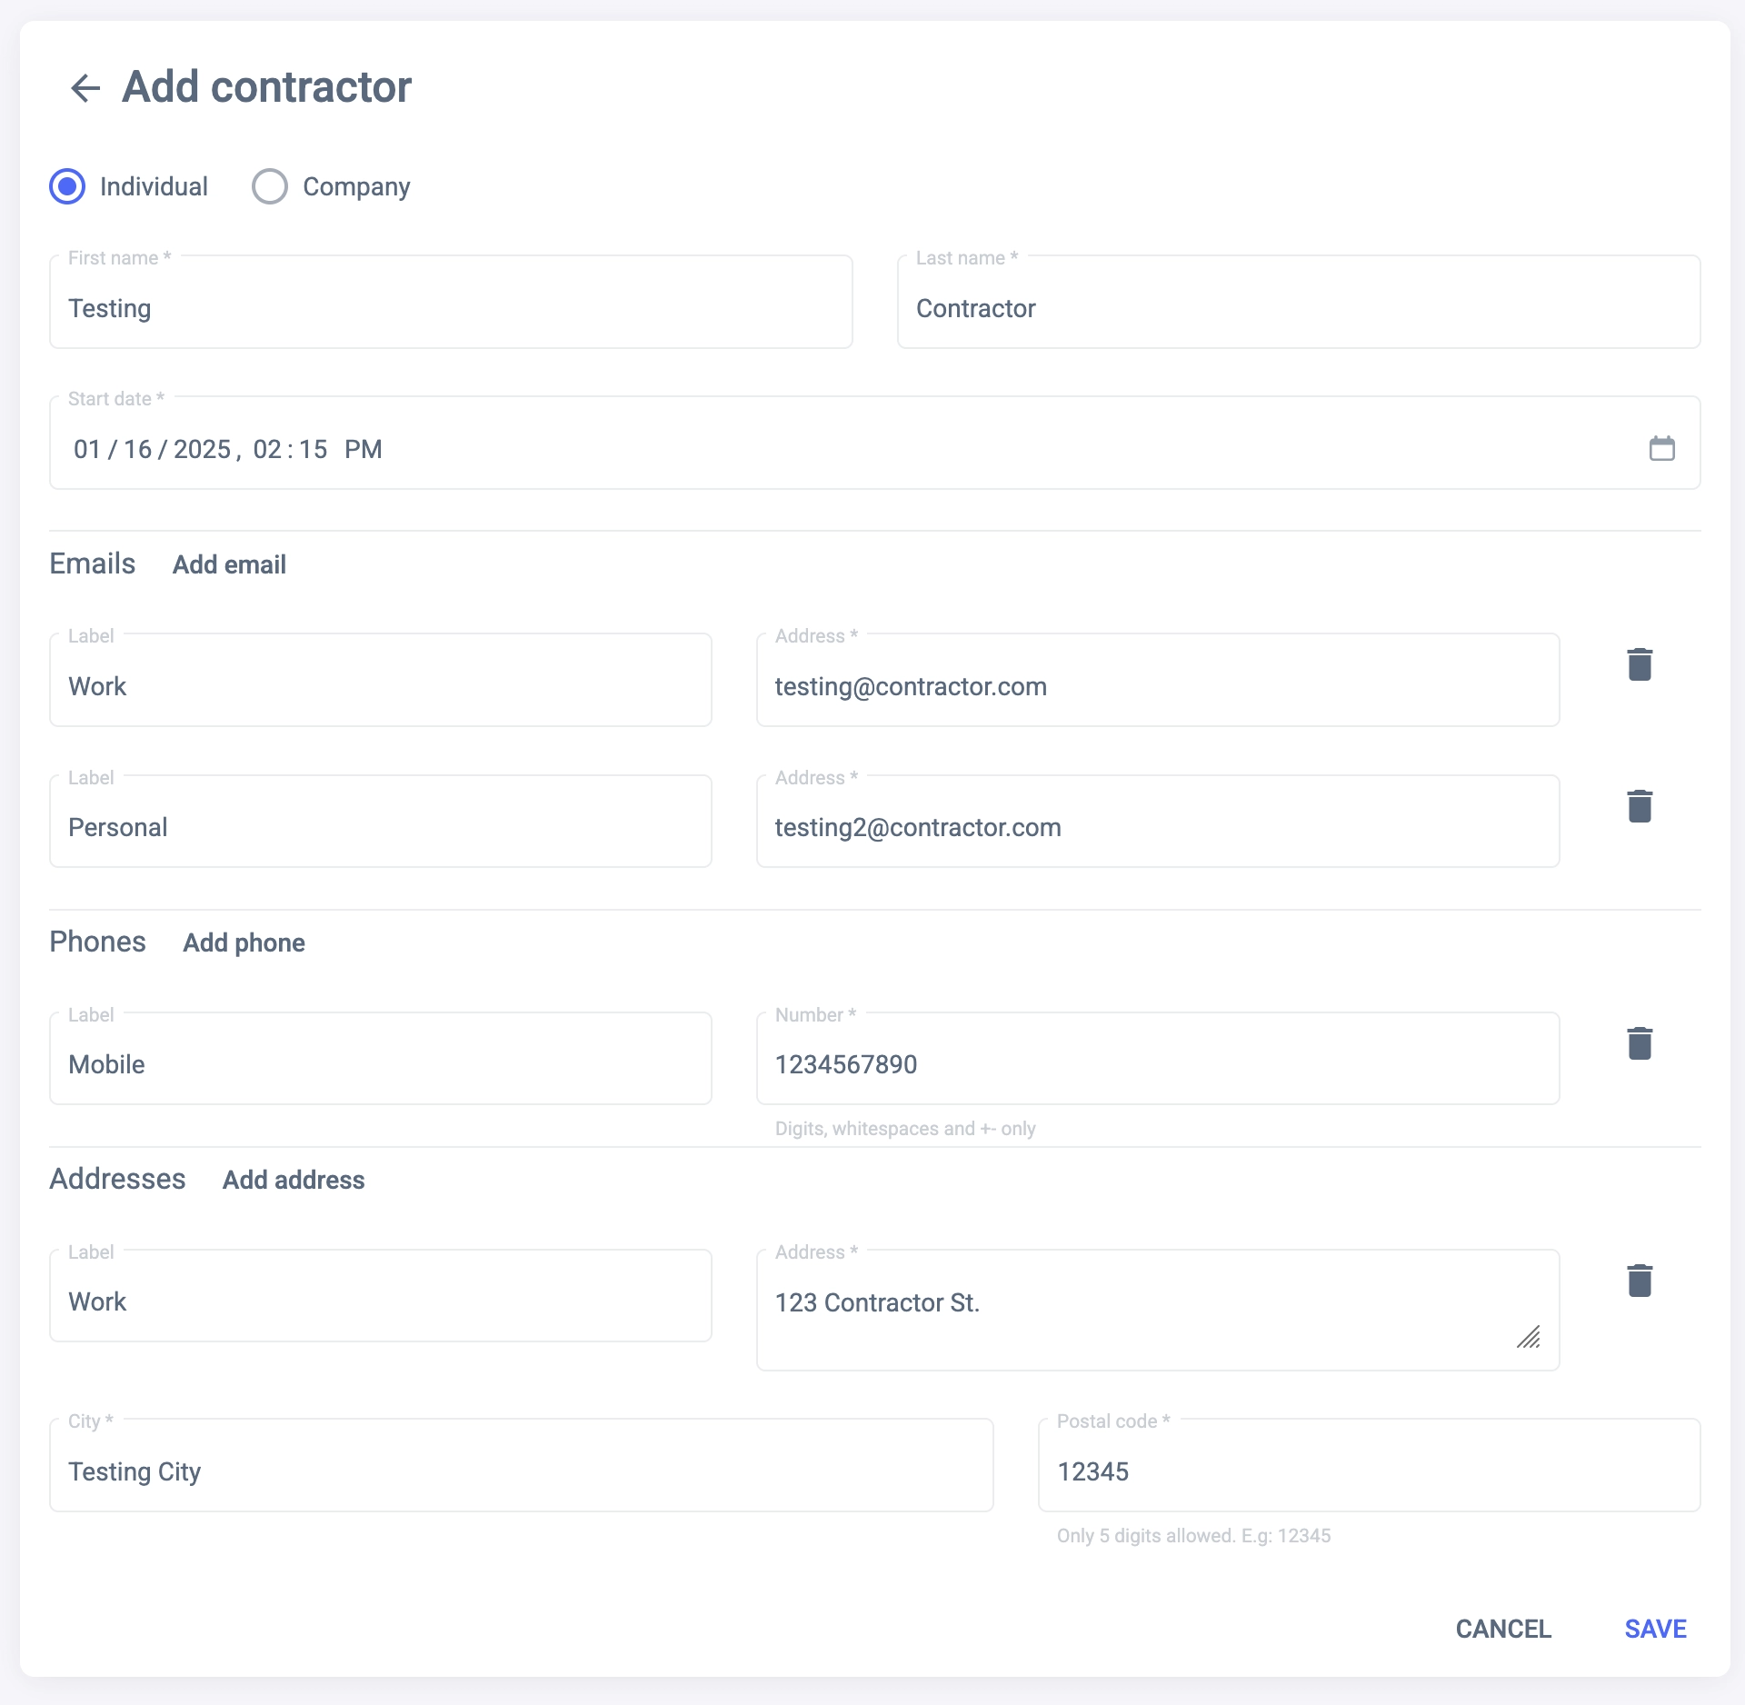Delete the Work address entry

tap(1639, 1281)
